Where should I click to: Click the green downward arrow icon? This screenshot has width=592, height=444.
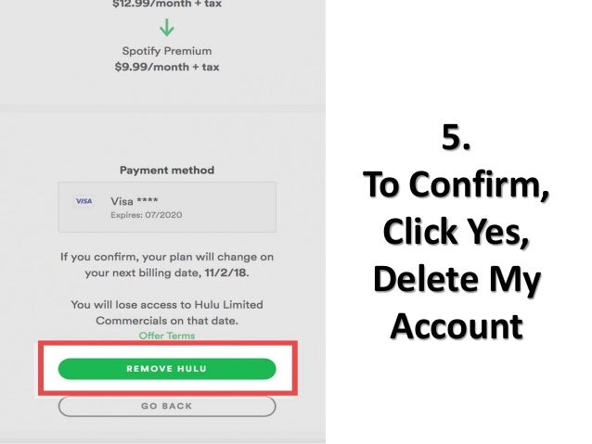166,28
